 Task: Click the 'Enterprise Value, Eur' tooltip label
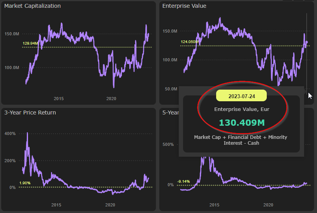[x=241, y=109]
